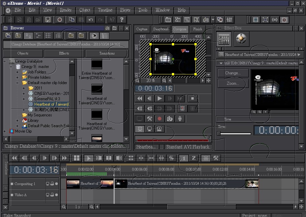Open the audio mixer sliders icon
Viewport: 306px width, 217px height.
coord(229,20)
